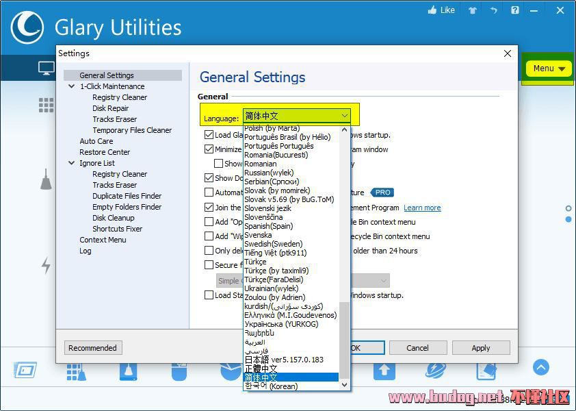This screenshot has height=411, width=576.
Task: Click the monitor overview icon at top left
Action: coord(46,68)
